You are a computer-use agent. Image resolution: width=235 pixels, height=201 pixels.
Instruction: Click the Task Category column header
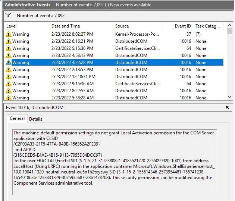pos(208,26)
